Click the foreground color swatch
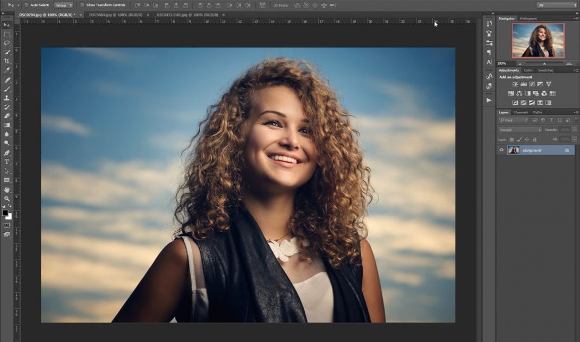Viewport: 580px width, 342px height. (x=5, y=213)
